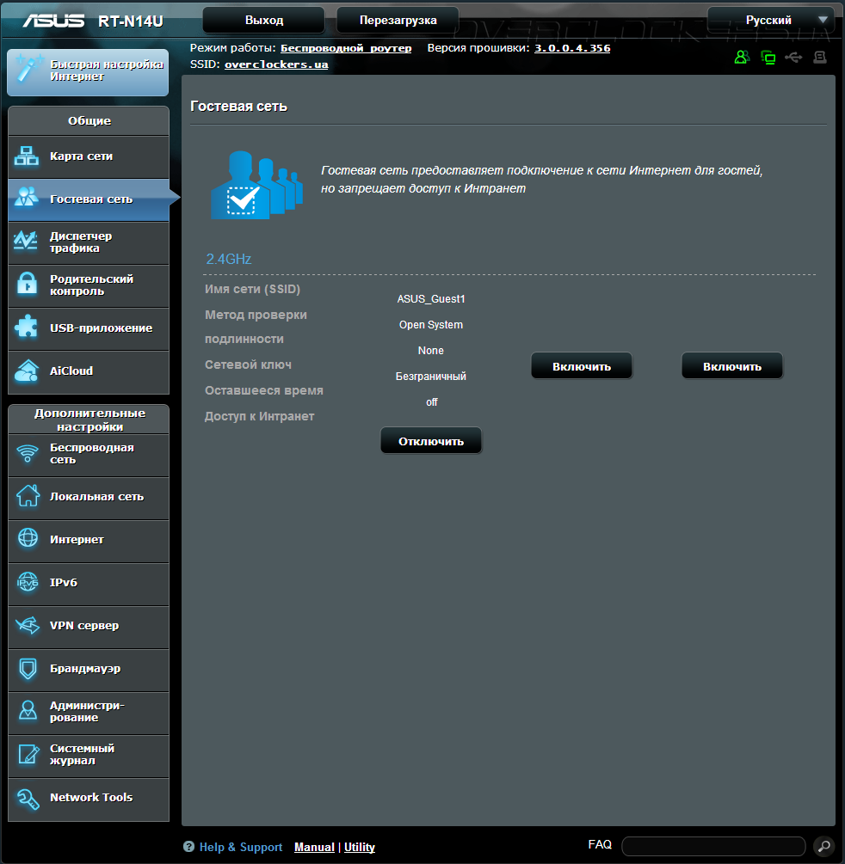Click the LAN house icon in sidebar
This screenshot has height=864, width=845.
pyautogui.click(x=28, y=495)
